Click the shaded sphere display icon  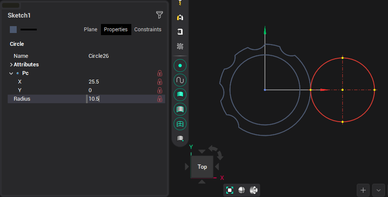click(x=242, y=190)
